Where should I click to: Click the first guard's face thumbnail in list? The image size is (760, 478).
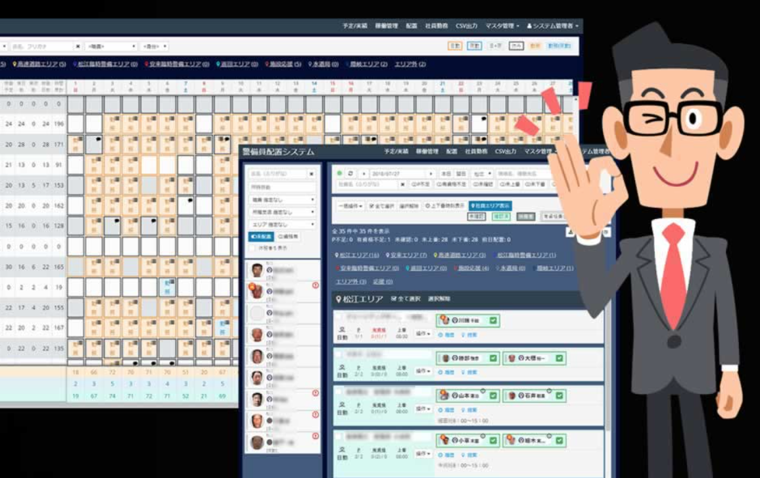coord(257,270)
